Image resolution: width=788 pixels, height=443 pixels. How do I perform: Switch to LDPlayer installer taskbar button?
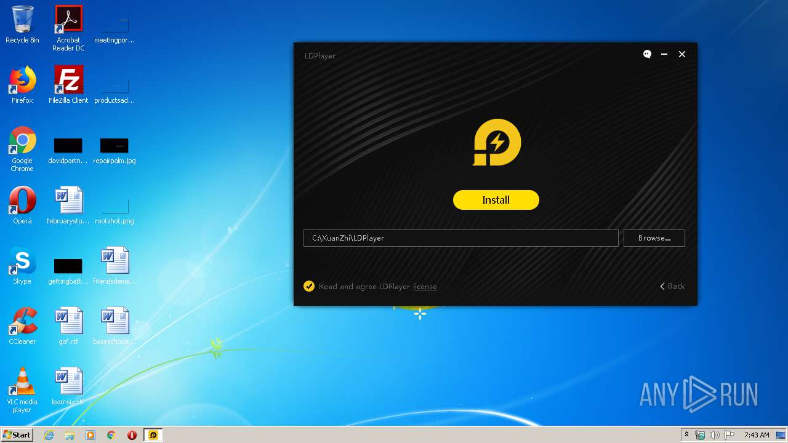153,435
